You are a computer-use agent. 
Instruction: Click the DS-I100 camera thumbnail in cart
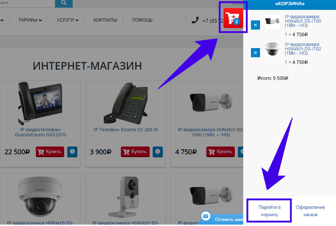[x=272, y=21]
